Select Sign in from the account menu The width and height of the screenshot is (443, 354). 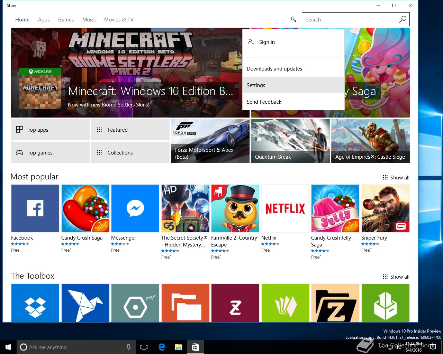[x=293, y=42]
